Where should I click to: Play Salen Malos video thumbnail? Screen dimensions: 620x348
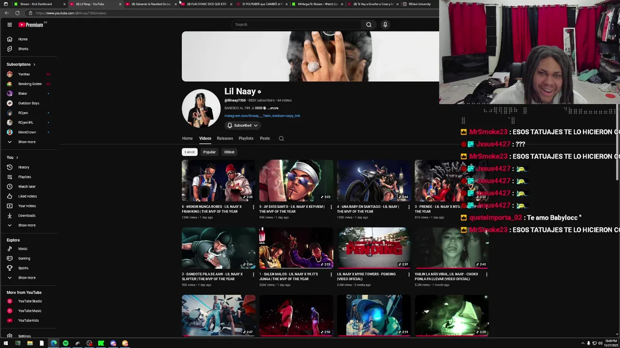(x=296, y=248)
